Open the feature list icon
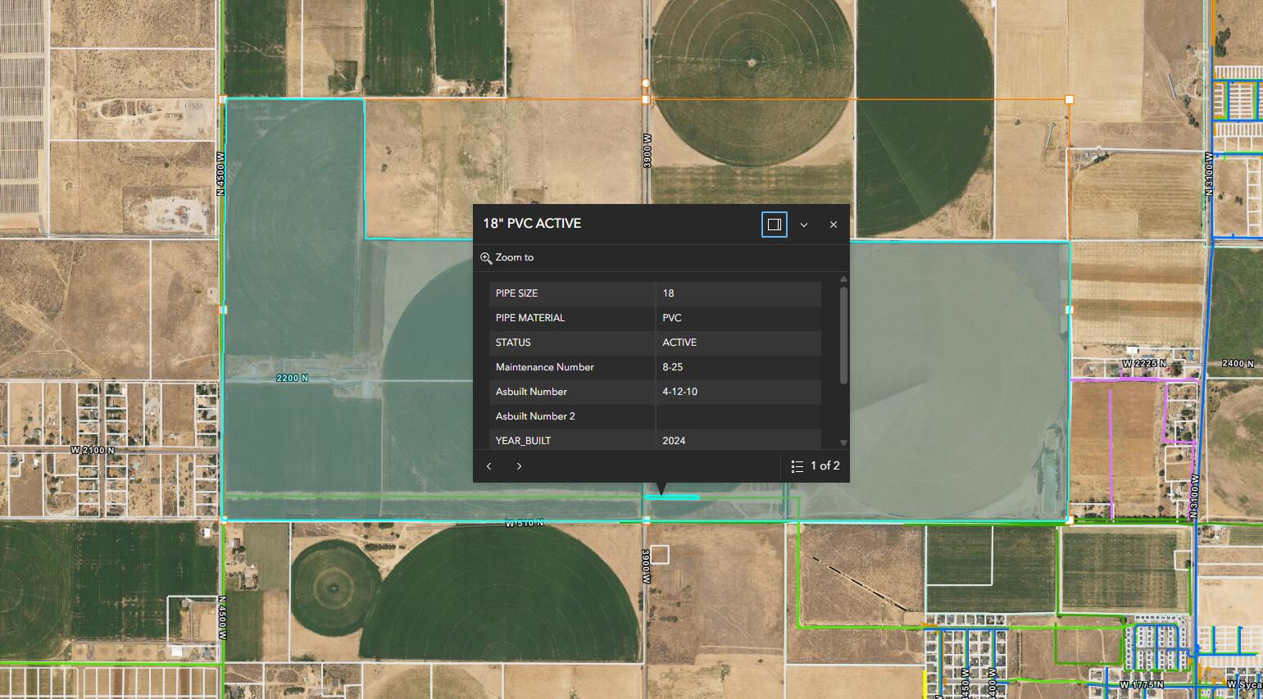 point(797,466)
